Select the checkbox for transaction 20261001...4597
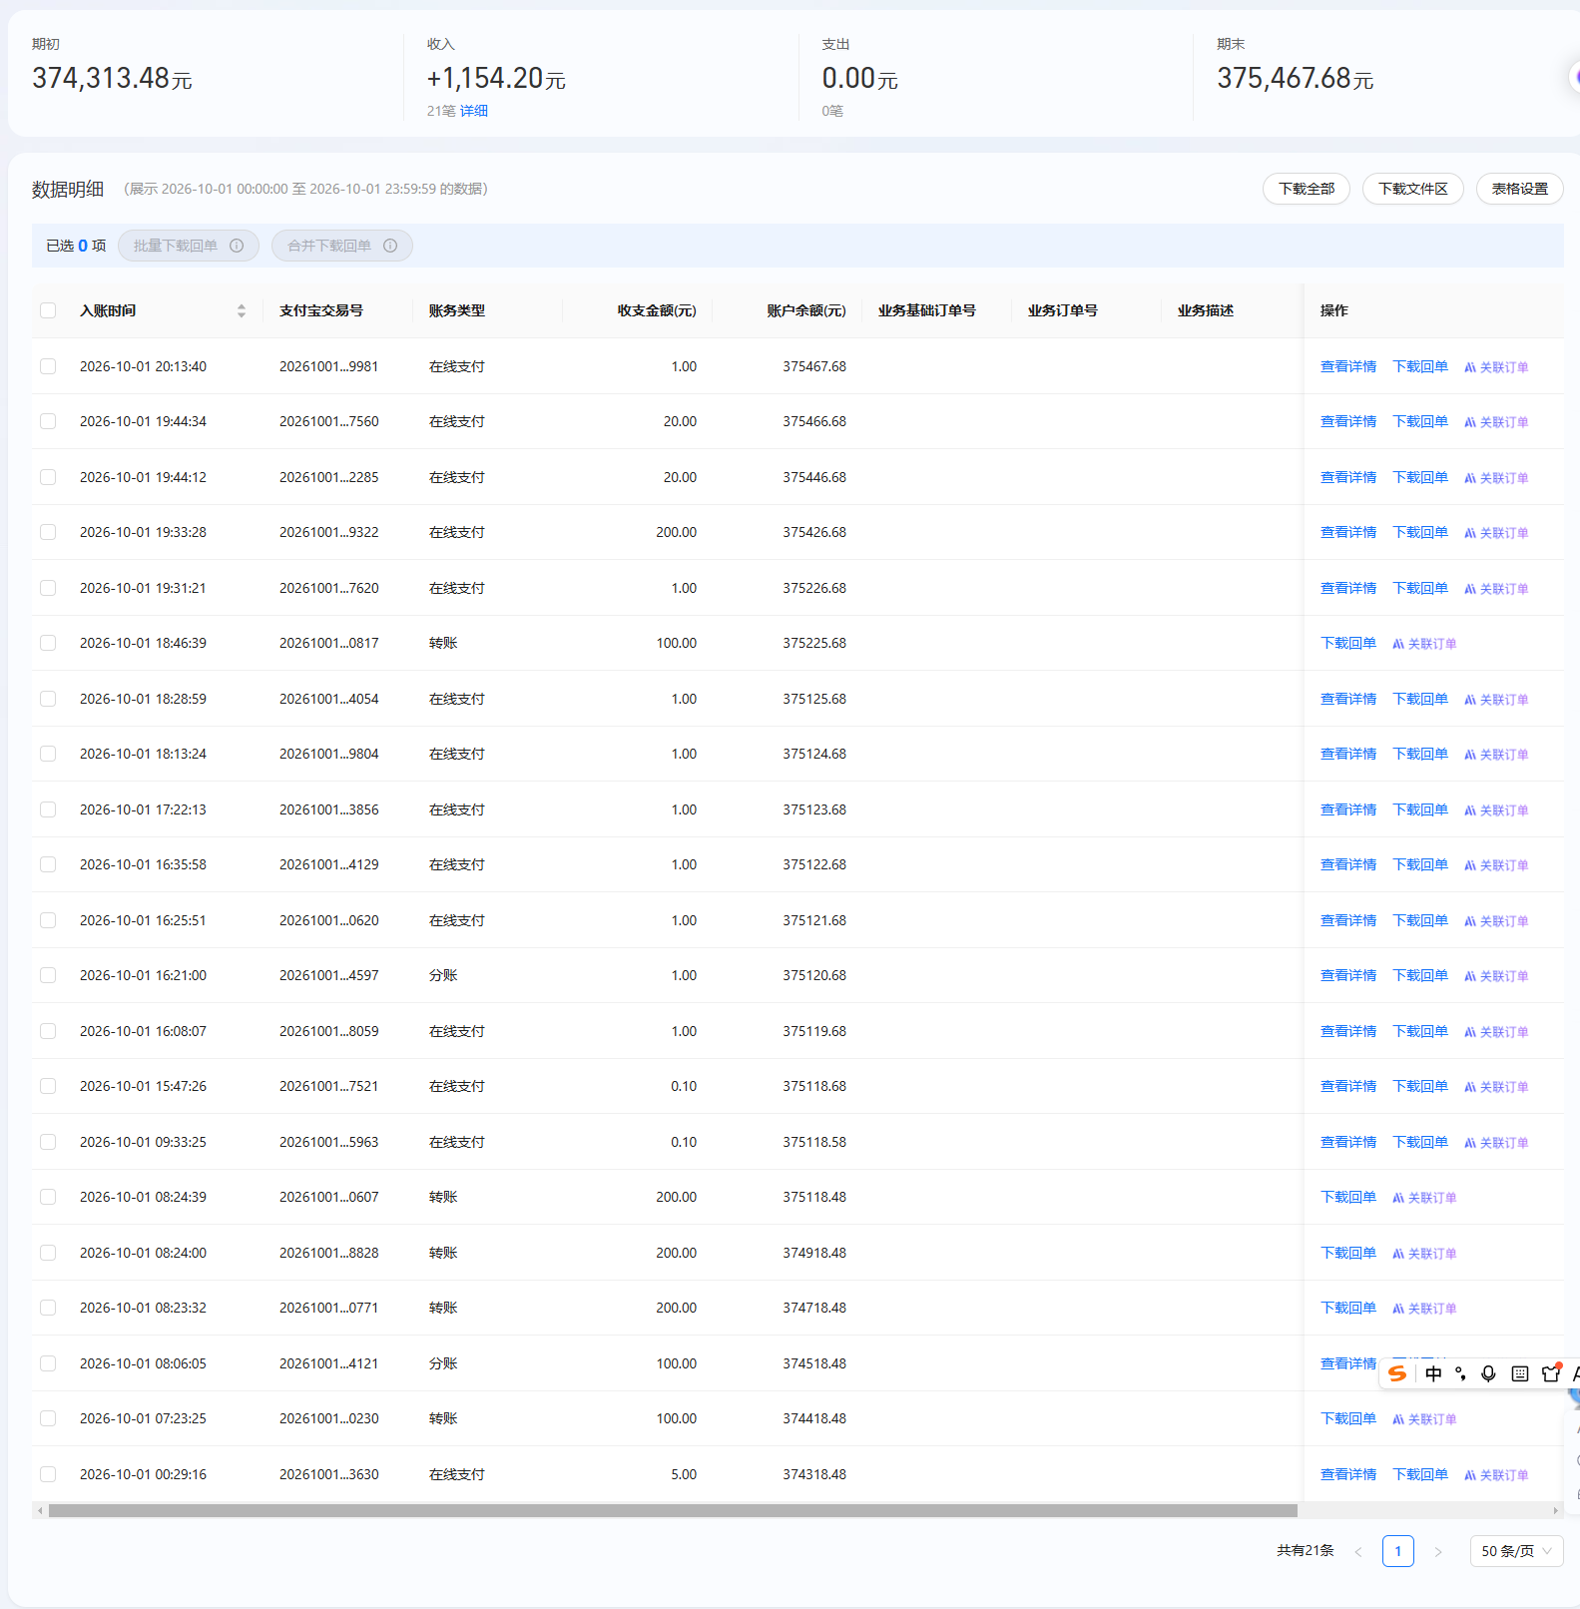Viewport: 1580px width, 1609px height. [48, 975]
